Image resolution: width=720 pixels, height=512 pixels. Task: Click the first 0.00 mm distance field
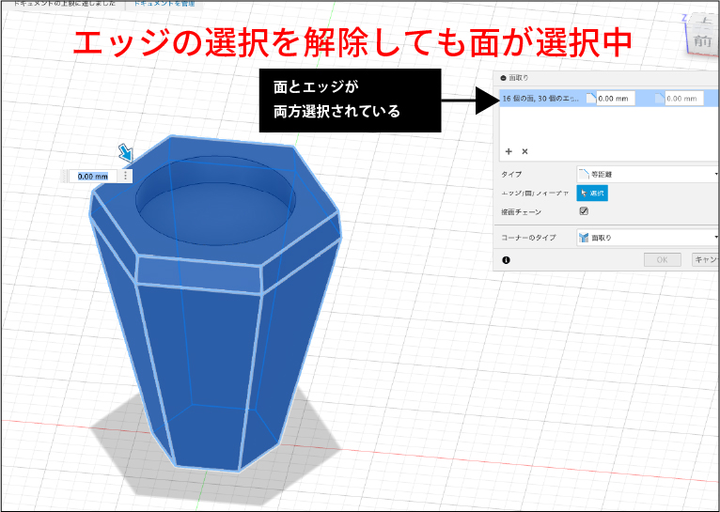(x=616, y=97)
